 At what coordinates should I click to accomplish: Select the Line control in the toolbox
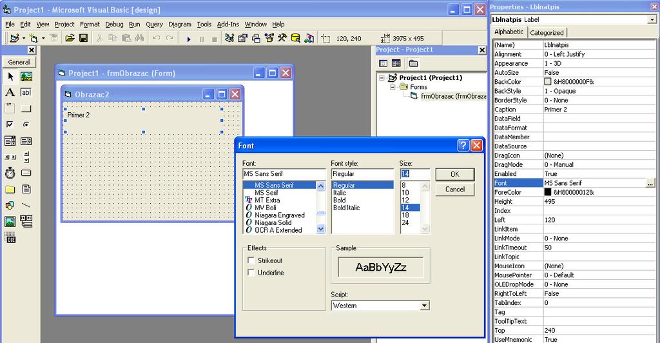26,206
